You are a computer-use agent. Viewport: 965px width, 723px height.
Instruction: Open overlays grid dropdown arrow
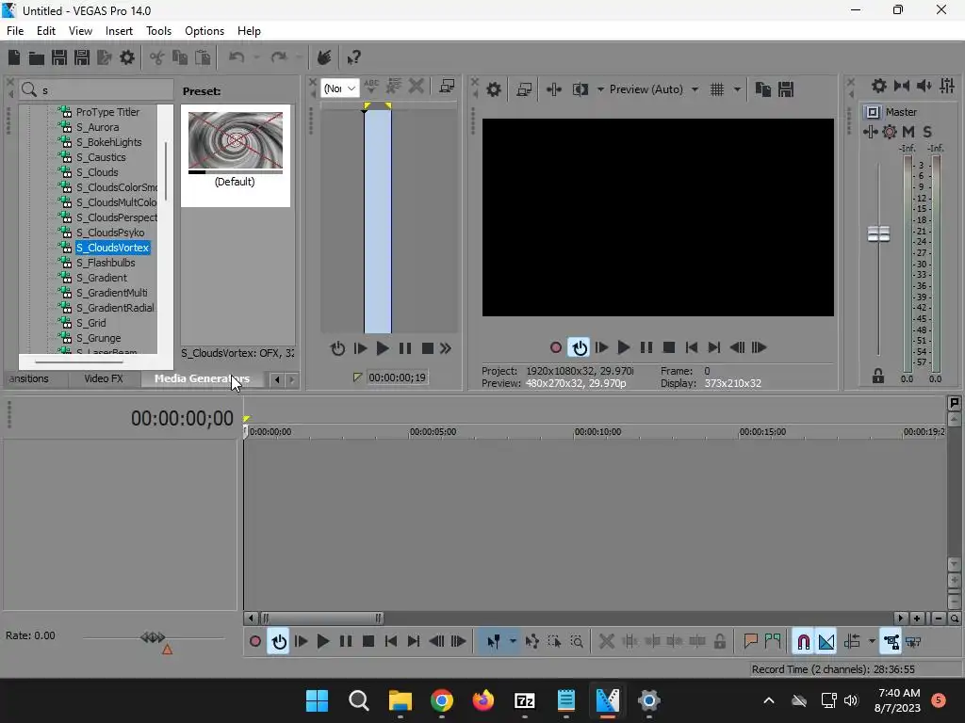pyautogui.click(x=737, y=89)
